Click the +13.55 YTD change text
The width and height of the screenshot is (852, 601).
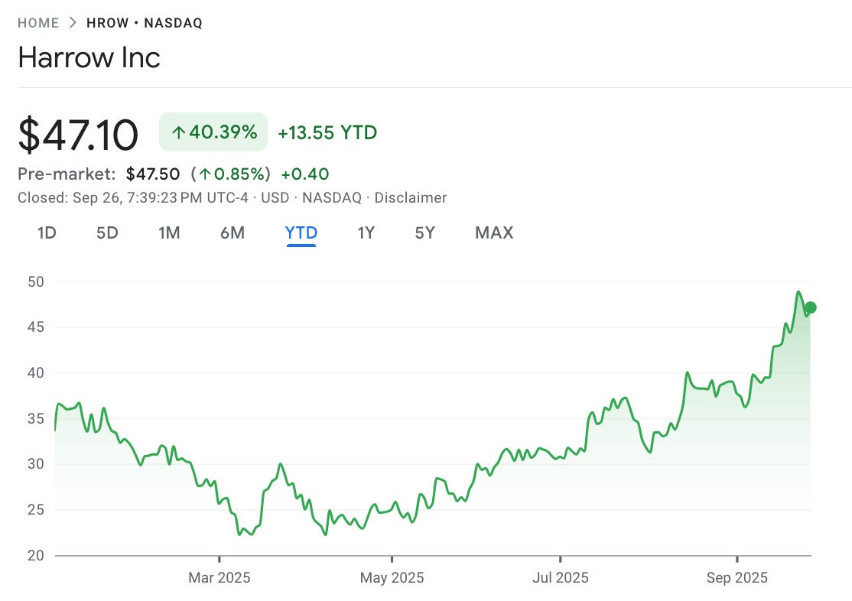(x=327, y=132)
